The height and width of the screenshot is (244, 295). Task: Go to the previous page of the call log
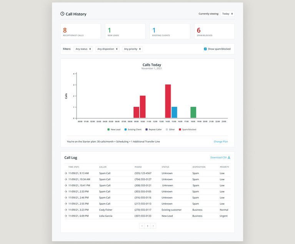pos(142,226)
